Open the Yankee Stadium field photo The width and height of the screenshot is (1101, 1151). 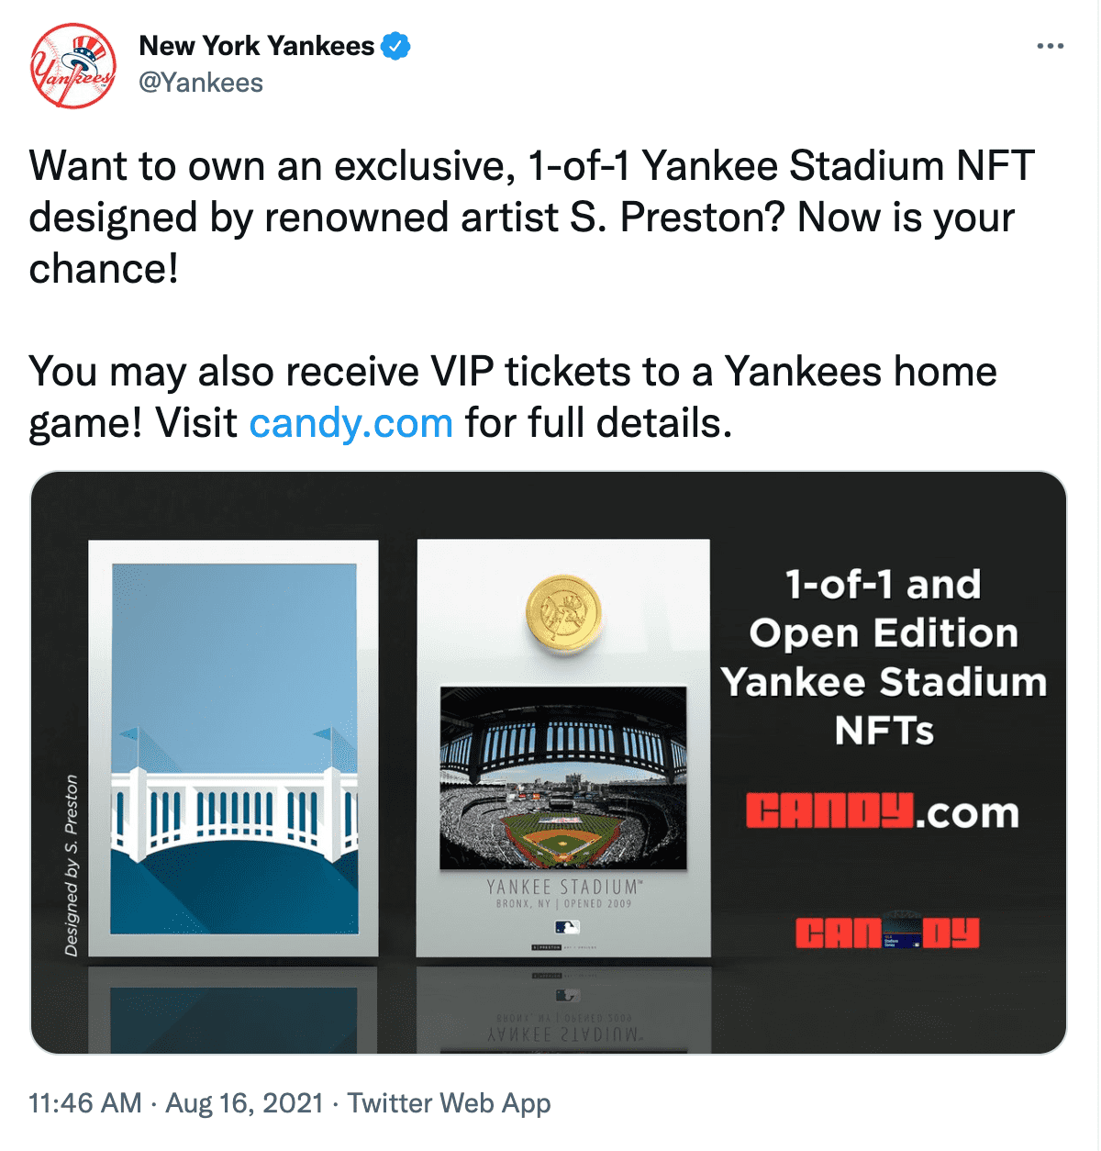click(x=563, y=777)
